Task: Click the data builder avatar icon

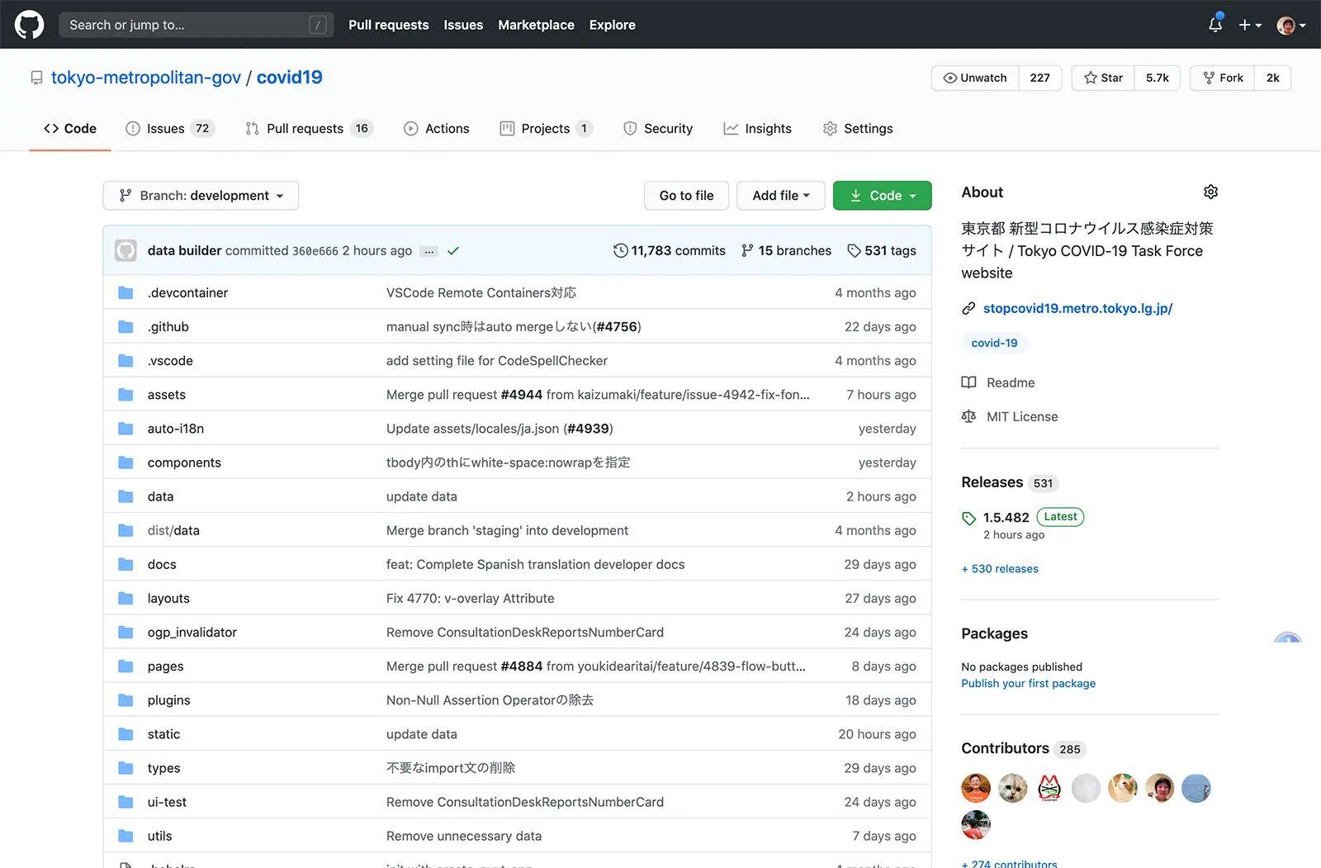Action: (x=125, y=250)
